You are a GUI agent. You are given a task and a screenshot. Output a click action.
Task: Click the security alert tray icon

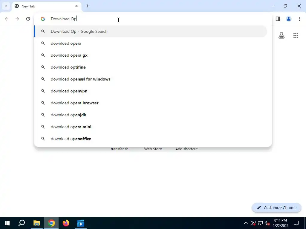253,223
